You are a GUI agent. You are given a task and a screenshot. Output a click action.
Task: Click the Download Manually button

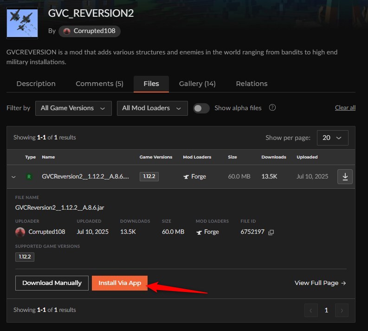(x=52, y=283)
